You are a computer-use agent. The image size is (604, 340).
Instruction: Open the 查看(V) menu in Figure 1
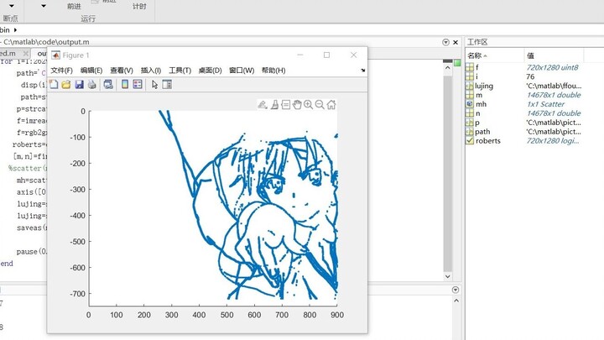pyautogui.click(x=122, y=71)
